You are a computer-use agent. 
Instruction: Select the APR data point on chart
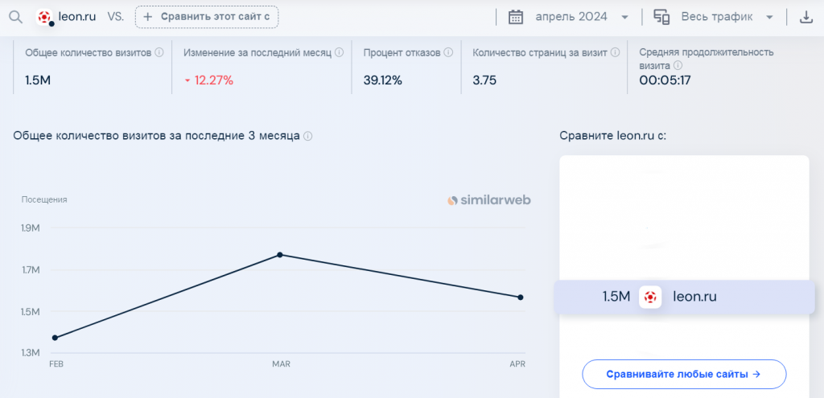[521, 297]
